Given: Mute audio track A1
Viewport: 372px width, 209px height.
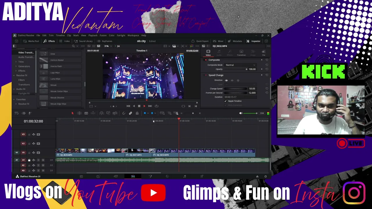Looking at the screenshot, I should tap(43, 160).
